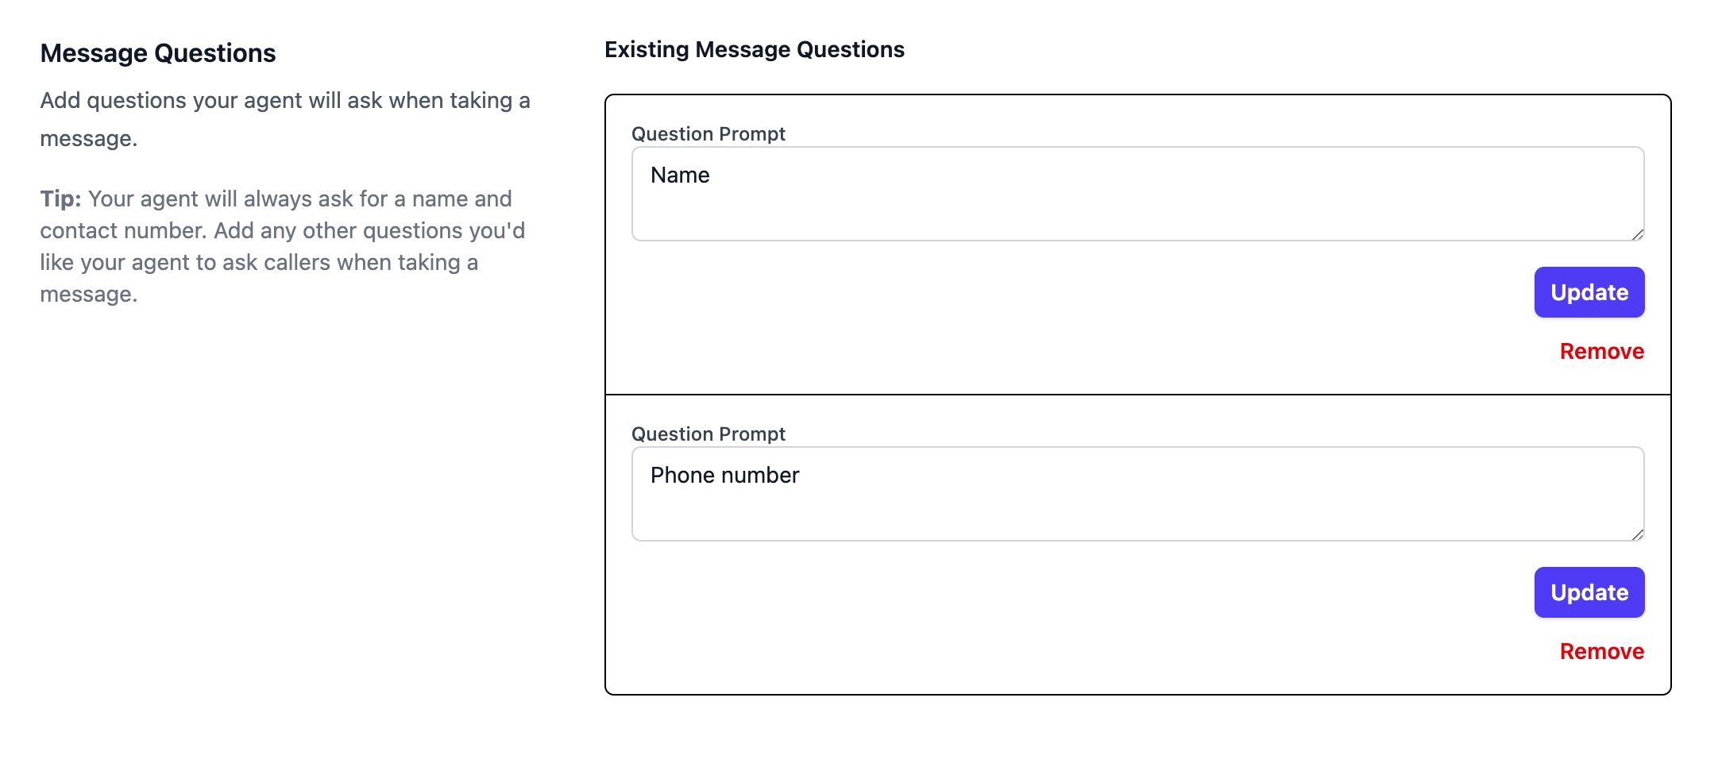Click the Message Questions heading
The width and height of the screenshot is (1722, 767).
coord(158,53)
